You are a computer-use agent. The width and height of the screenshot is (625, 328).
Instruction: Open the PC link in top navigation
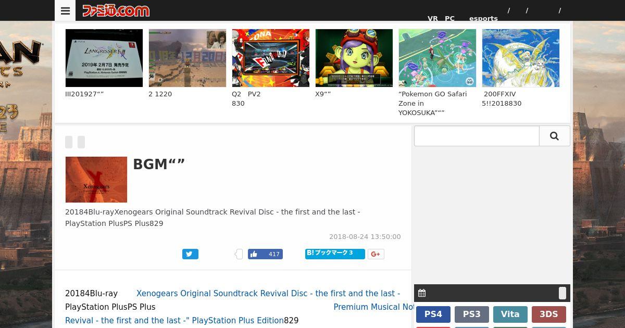pos(449,18)
